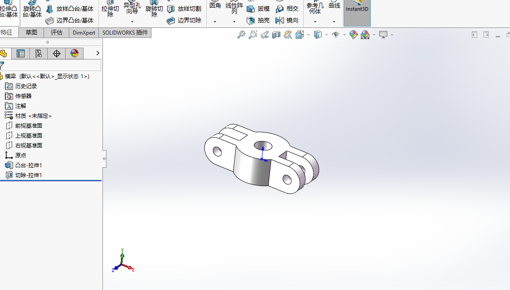510x290 pixels.
Task: Click the Previous View icon
Action: point(264,35)
